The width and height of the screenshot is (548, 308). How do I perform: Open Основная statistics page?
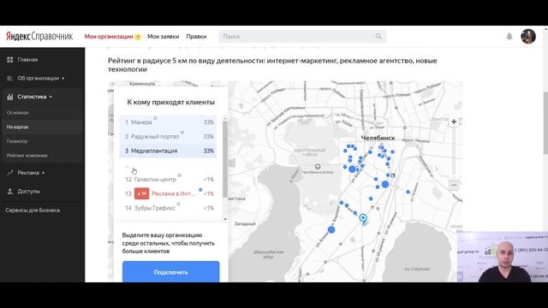tap(17, 113)
